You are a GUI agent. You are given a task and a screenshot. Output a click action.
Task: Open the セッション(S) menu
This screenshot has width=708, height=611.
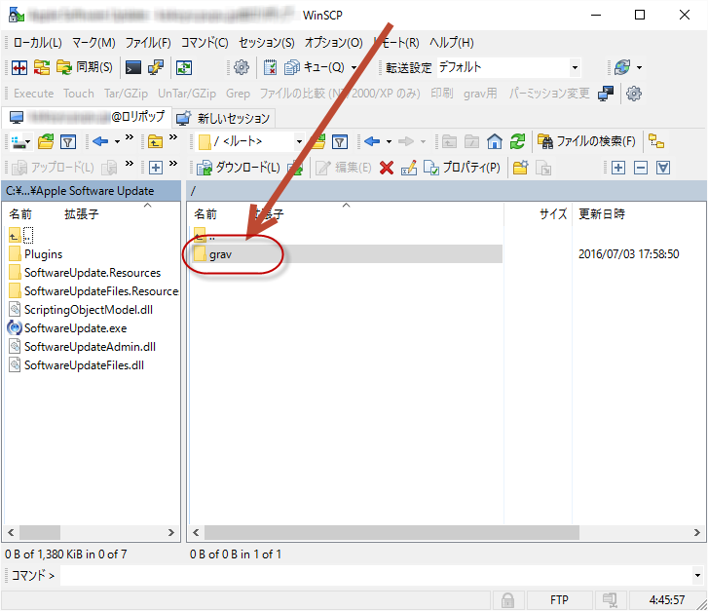267,43
